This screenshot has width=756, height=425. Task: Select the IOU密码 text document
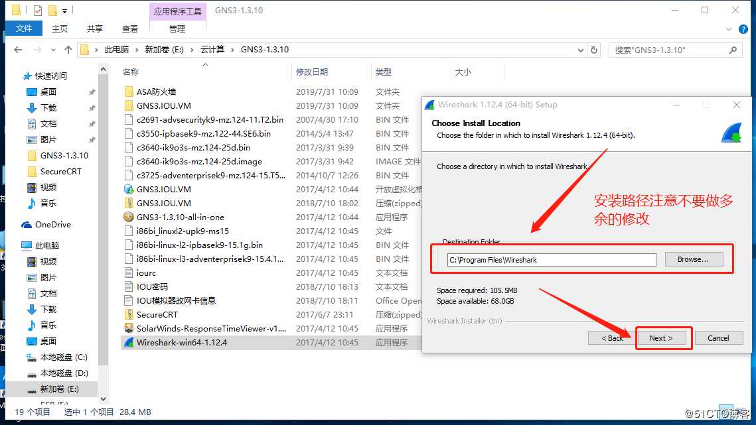click(152, 287)
